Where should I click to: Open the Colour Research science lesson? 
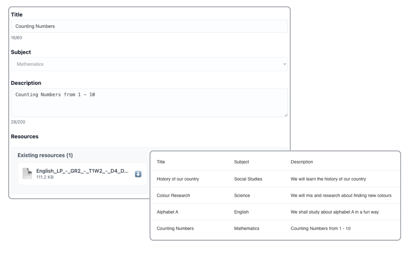(173, 195)
